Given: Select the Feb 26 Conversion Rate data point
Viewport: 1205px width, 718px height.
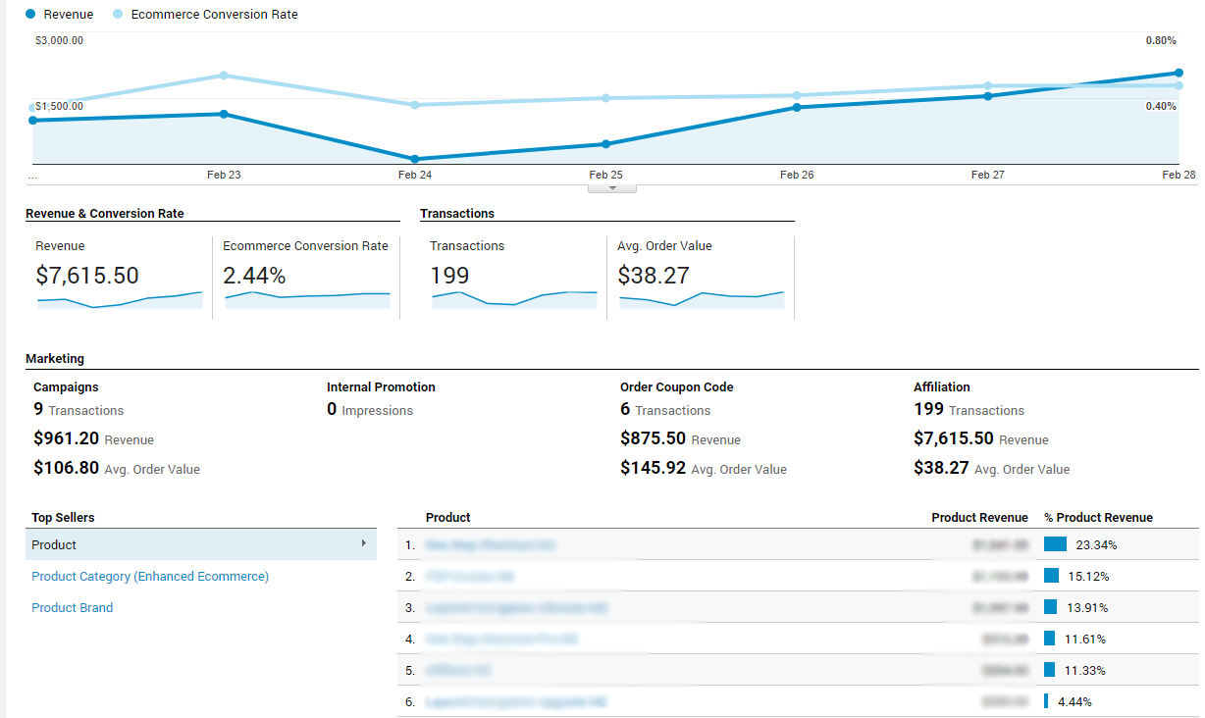Looking at the screenshot, I should coord(797,95).
